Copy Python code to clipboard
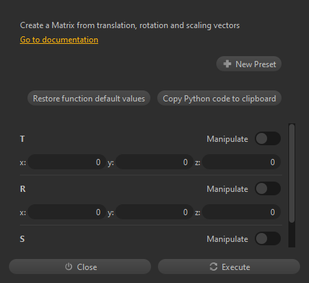This screenshot has width=309, height=283. (x=219, y=98)
